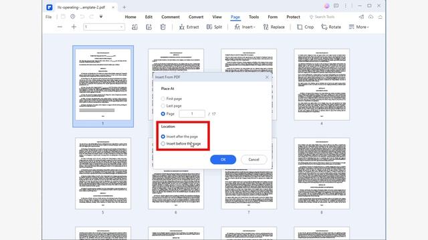
Task: Switch to the Protect tab
Action: click(x=293, y=17)
